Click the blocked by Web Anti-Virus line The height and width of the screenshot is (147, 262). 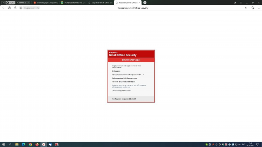tap(124, 78)
